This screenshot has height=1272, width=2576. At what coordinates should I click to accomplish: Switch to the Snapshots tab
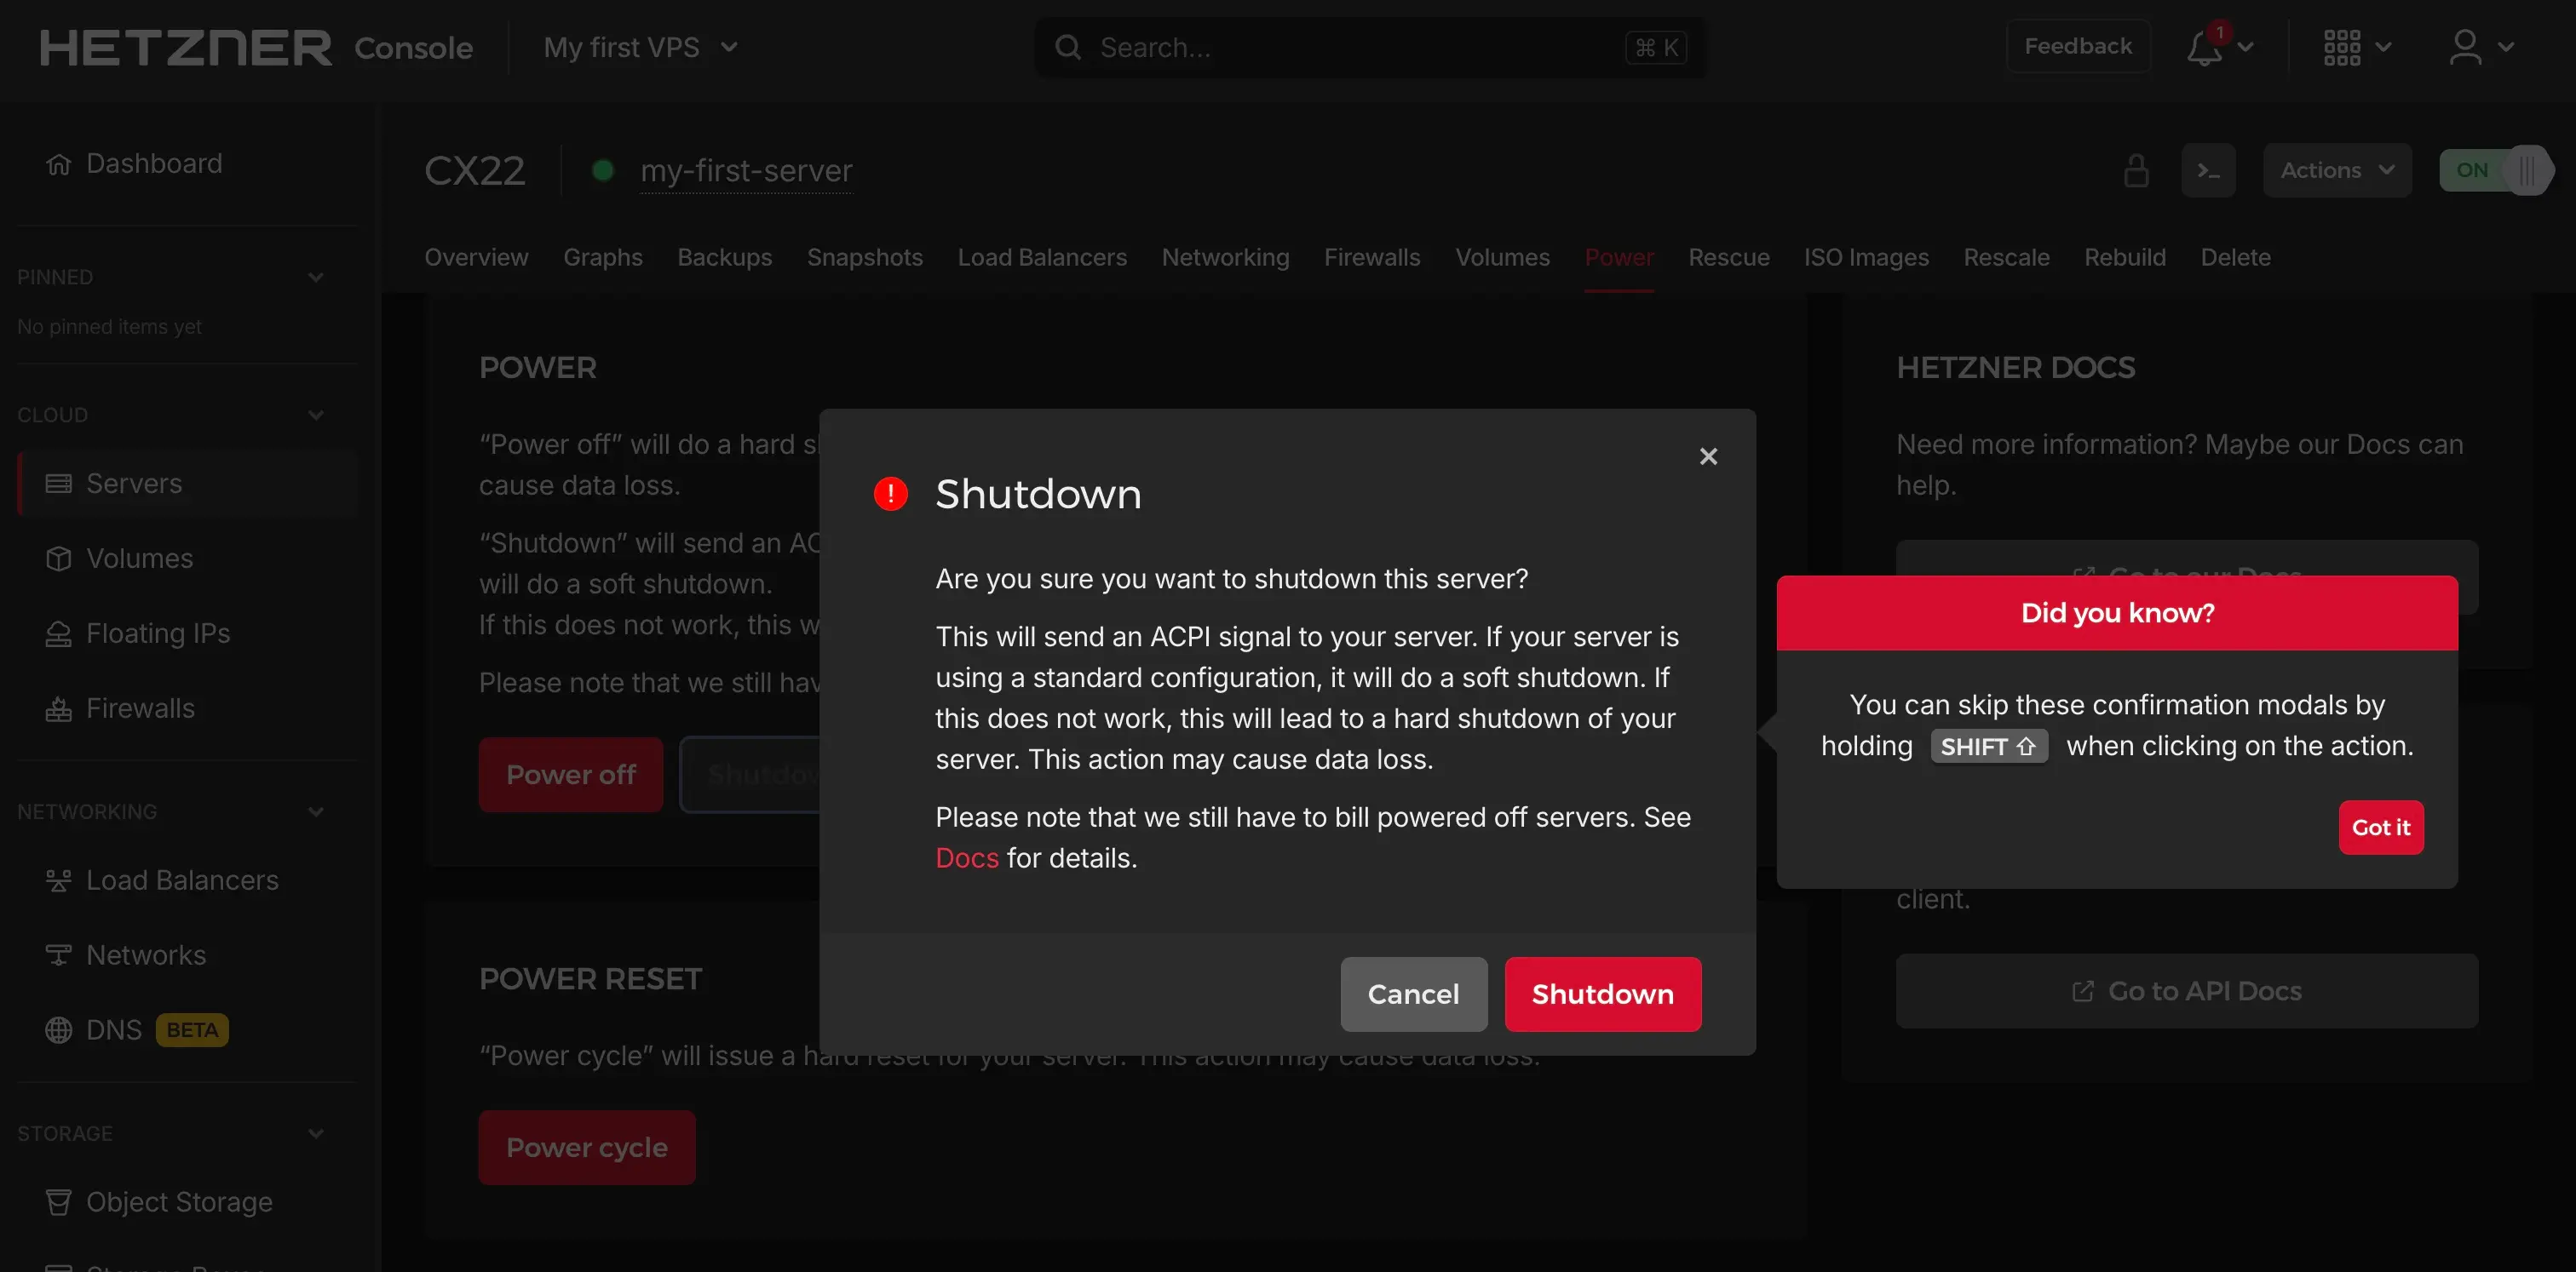point(865,257)
